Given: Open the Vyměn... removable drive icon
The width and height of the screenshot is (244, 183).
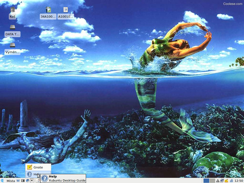Looking at the screenshot, I should click(13, 49).
